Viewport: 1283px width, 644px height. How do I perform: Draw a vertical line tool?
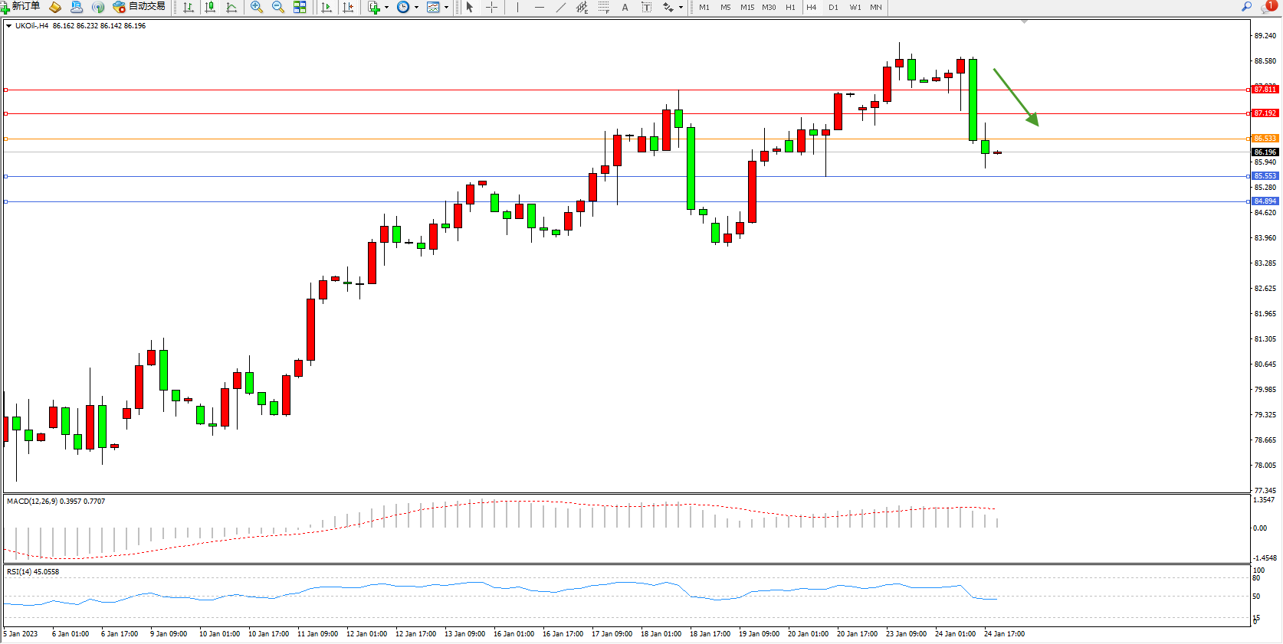518,7
